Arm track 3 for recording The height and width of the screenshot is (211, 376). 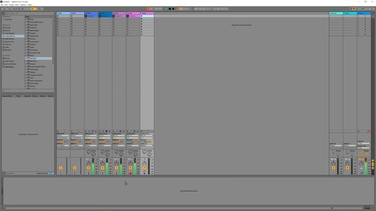[x=89, y=173]
